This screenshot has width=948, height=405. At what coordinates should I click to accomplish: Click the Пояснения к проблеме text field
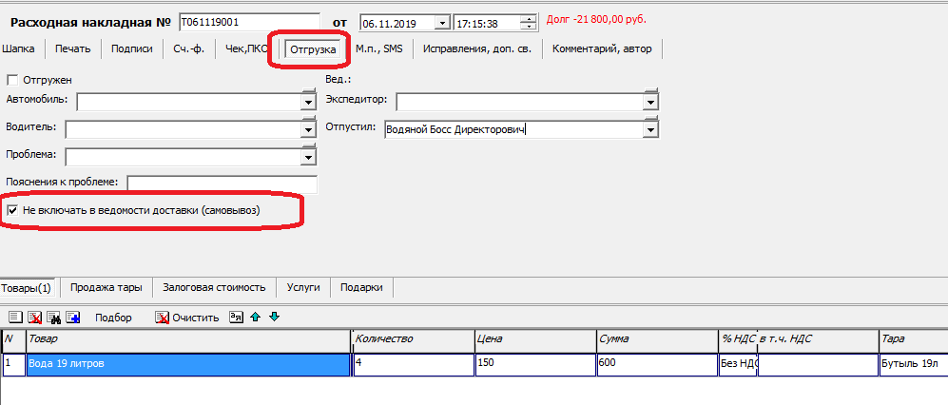(x=222, y=183)
